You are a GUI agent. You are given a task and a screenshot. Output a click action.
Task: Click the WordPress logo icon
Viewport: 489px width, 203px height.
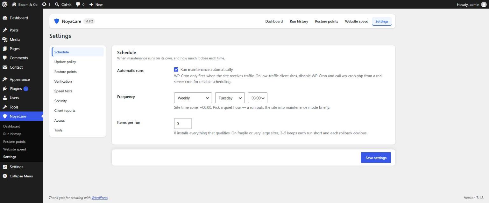[x=5, y=4]
